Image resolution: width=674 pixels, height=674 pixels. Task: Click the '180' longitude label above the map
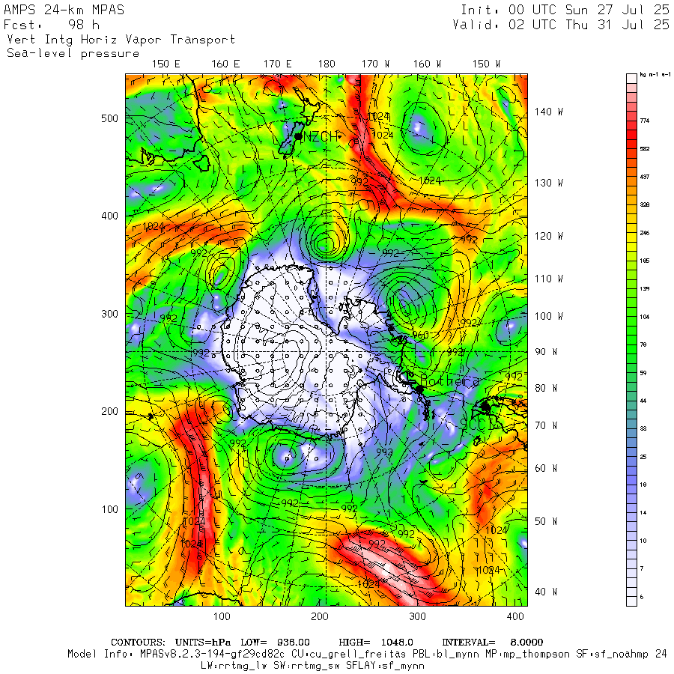click(x=327, y=64)
